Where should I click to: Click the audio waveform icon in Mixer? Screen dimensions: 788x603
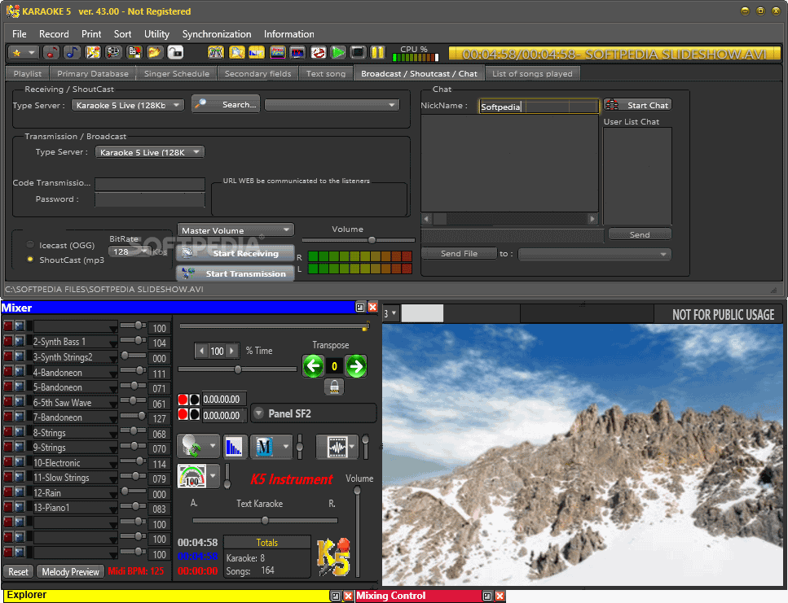(337, 447)
